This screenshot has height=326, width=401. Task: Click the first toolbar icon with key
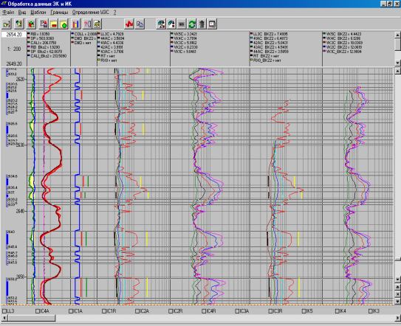point(7,24)
